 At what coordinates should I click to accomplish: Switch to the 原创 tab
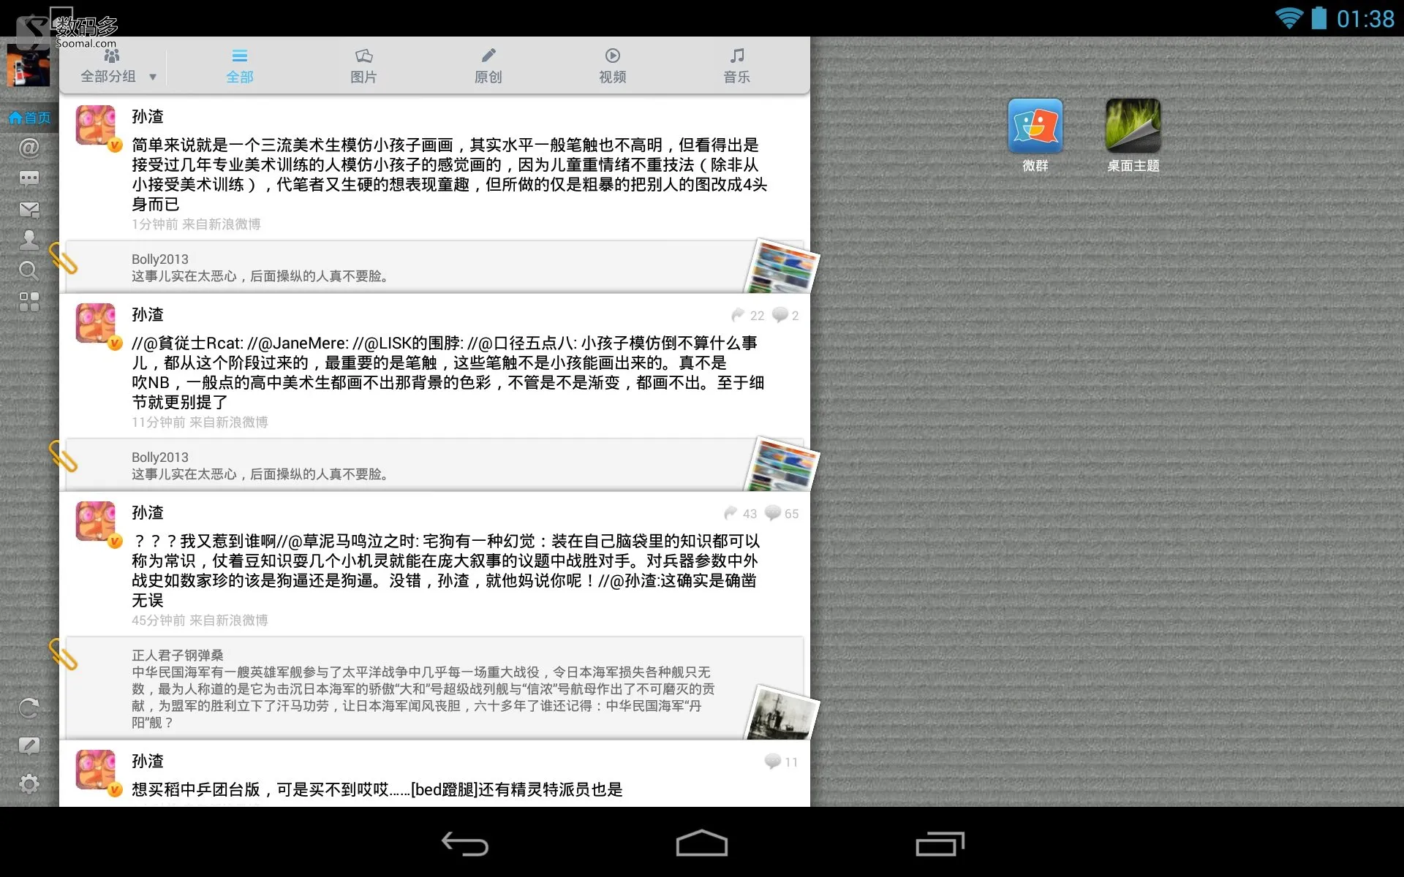pyautogui.click(x=488, y=66)
